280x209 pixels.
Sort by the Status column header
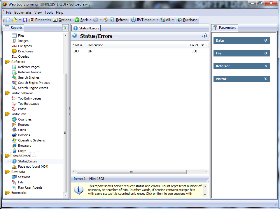pos(78,45)
